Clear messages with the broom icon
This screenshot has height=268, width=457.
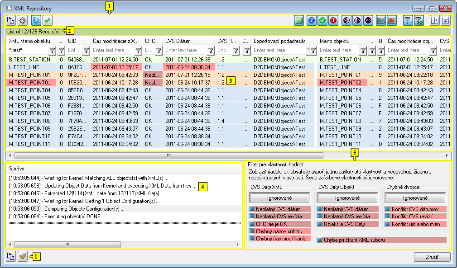[22, 257]
